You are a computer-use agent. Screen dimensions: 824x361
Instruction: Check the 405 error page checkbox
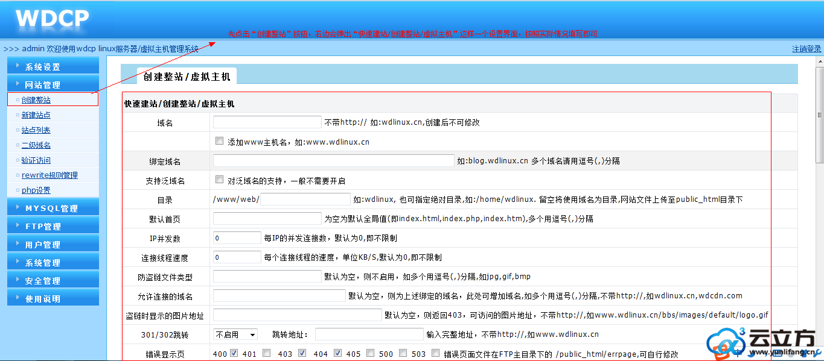coord(370,353)
